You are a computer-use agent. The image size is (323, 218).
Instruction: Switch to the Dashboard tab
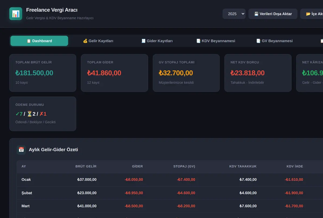coord(39,41)
